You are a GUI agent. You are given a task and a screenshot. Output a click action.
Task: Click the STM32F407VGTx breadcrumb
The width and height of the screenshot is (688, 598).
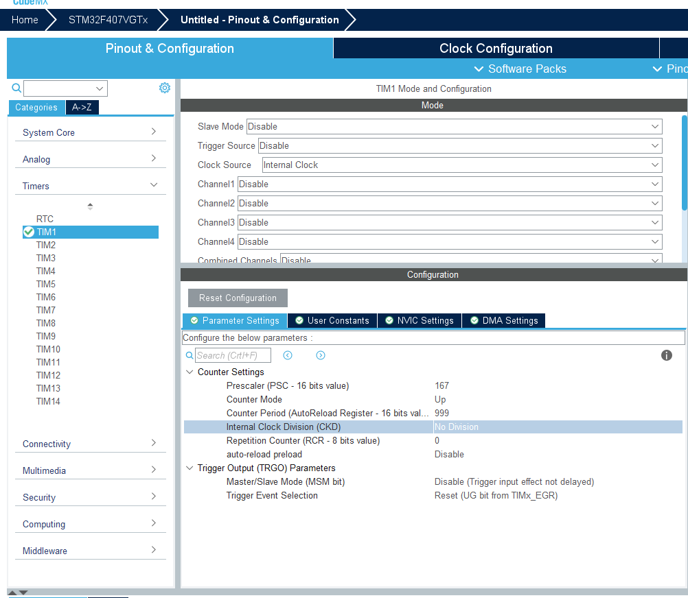pos(108,20)
